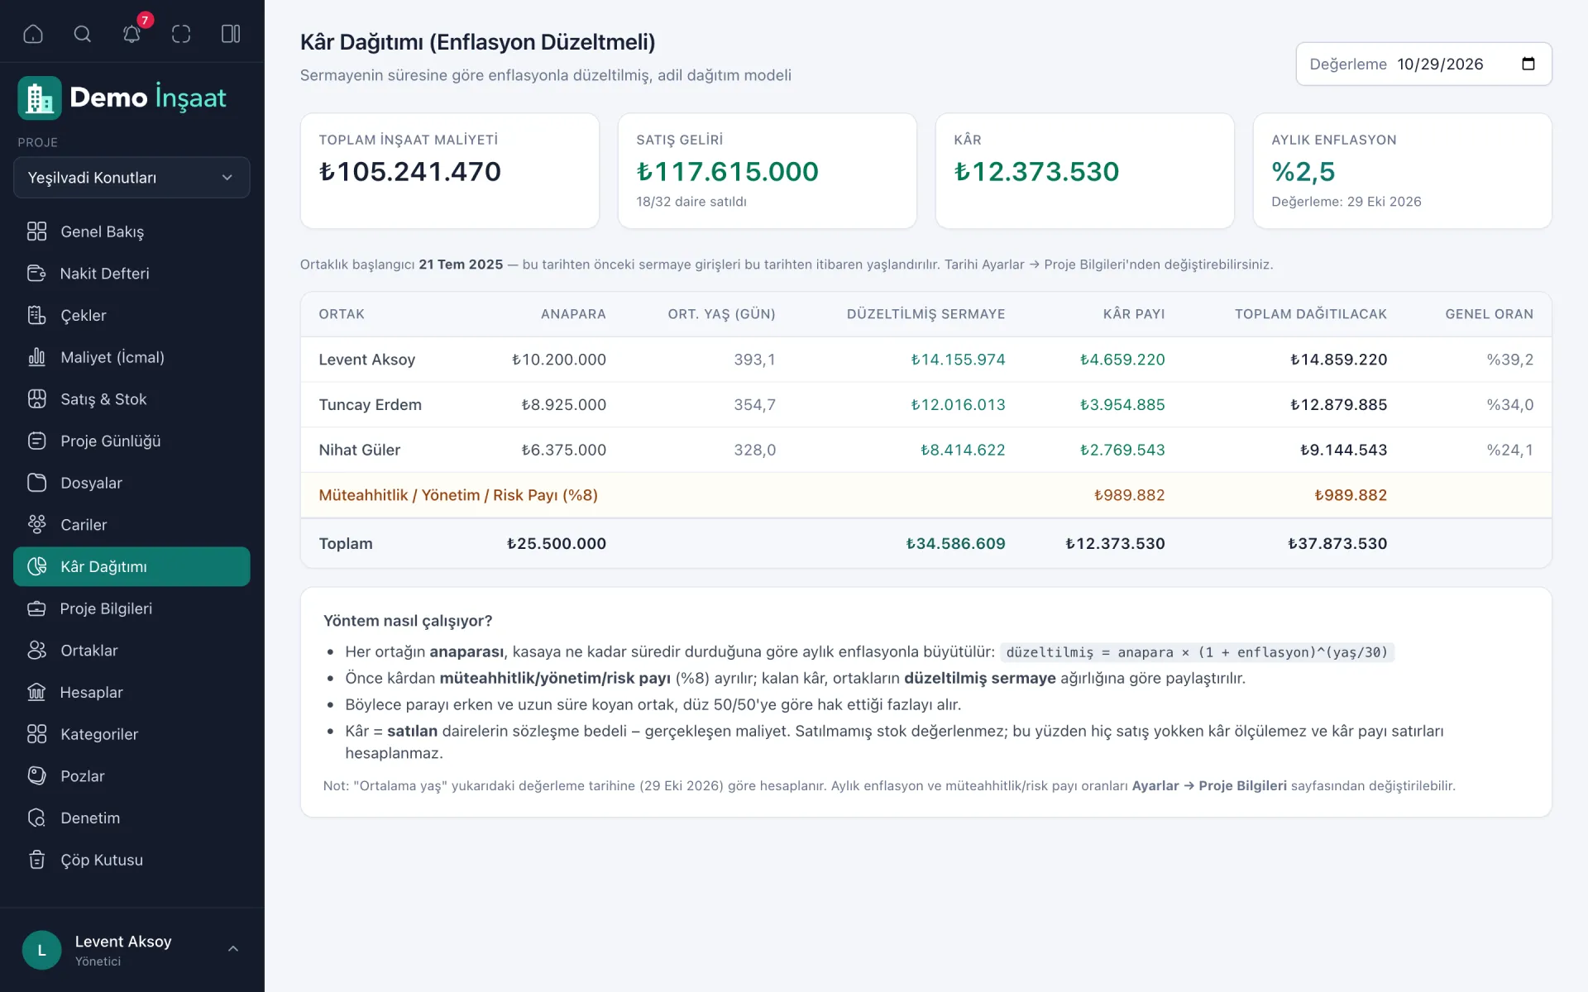Click the Denetim audit icon

coord(37,818)
